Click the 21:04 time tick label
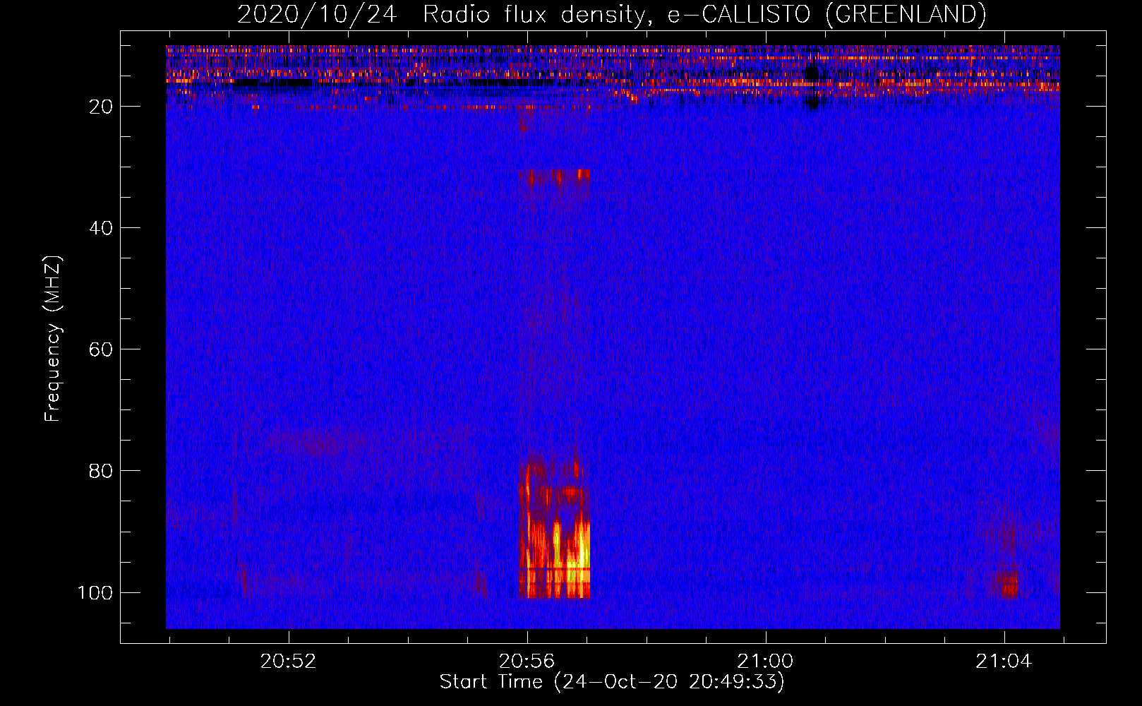 tap(1004, 662)
